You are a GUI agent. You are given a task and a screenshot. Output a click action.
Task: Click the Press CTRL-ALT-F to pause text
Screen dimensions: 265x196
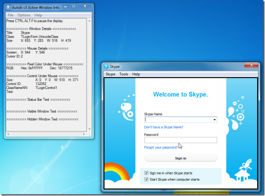(x=35, y=21)
